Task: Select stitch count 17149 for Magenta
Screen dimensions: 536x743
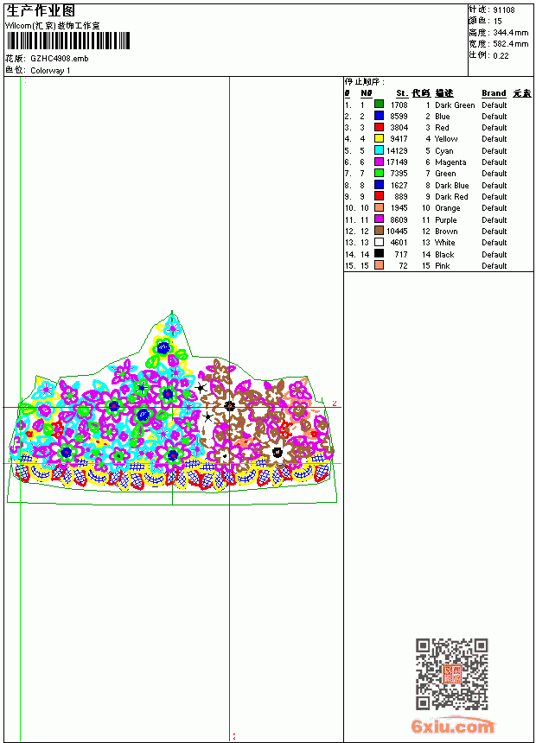Action: click(397, 162)
